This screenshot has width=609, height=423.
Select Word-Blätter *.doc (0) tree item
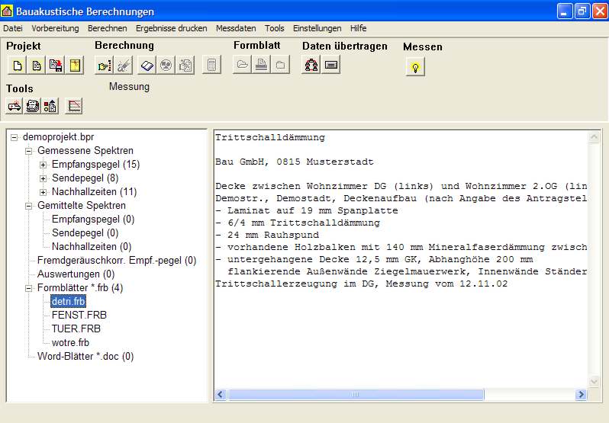coord(85,357)
